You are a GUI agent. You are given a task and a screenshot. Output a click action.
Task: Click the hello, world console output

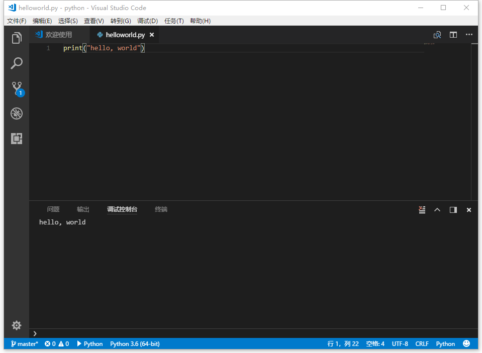pyautogui.click(x=62, y=222)
